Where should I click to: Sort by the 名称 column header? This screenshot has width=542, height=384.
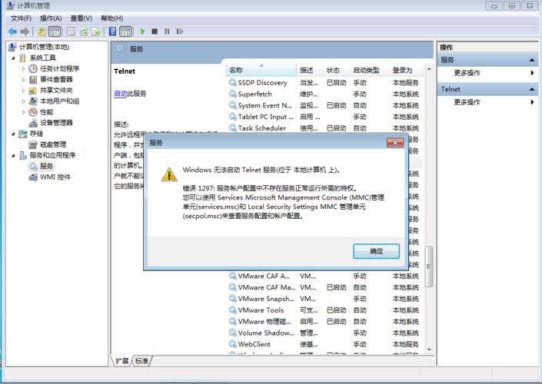pos(261,70)
